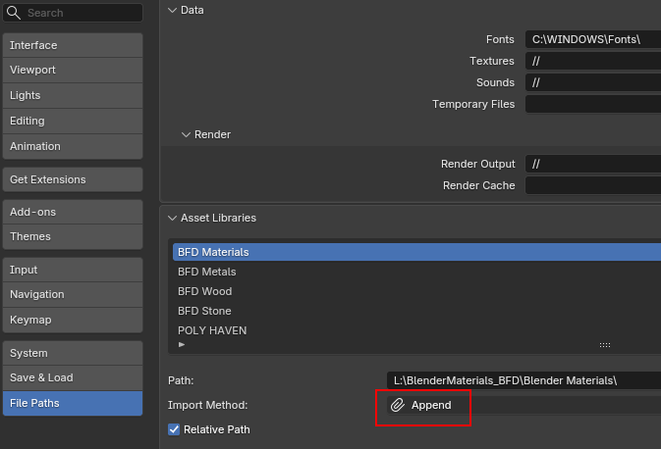Click the search magnifier icon
This screenshot has height=449, width=661.
14,13
